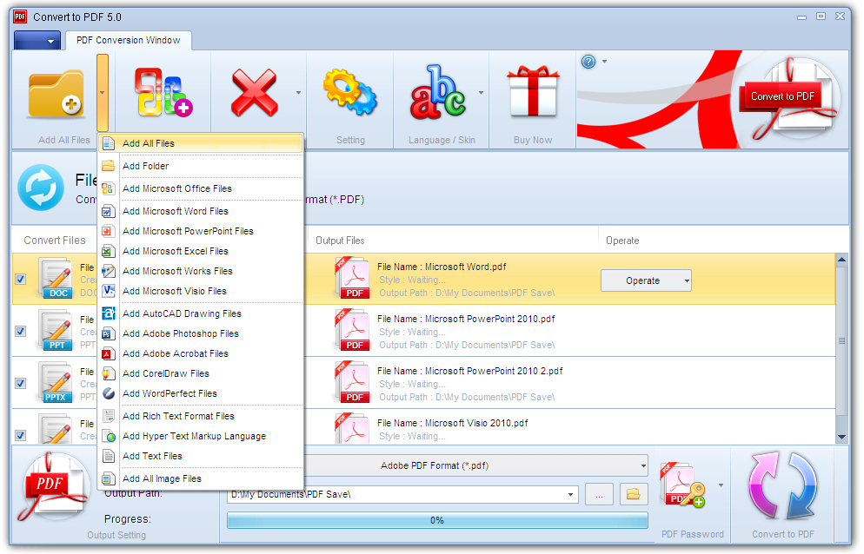Screen dimensions: 864x554
Task: Open the Operate dropdown for Microsoft Word.pdf
Action: pyautogui.click(x=685, y=280)
